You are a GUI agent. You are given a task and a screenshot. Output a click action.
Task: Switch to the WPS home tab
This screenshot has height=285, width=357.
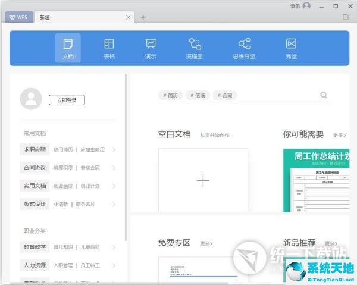point(19,17)
